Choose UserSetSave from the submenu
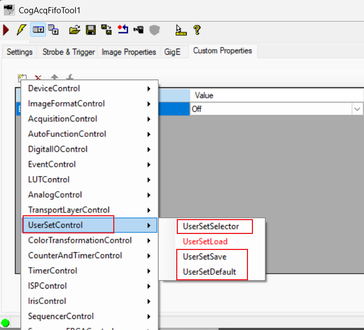The width and height of the screenshot is (364, 330). coord(212,257)
